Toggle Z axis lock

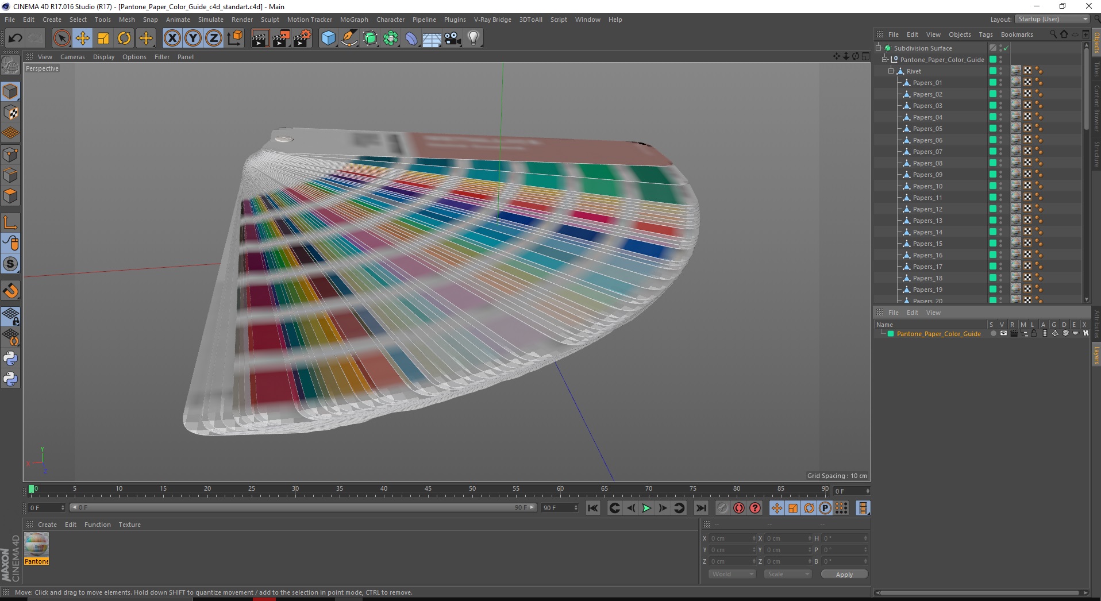point(214,38)
